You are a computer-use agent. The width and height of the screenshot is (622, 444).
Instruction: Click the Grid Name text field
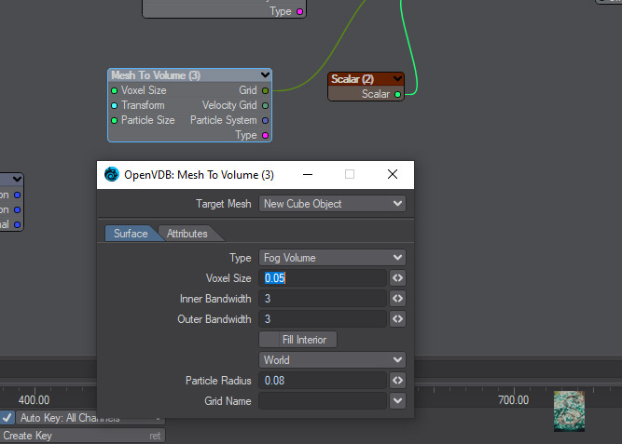[323, 401]
